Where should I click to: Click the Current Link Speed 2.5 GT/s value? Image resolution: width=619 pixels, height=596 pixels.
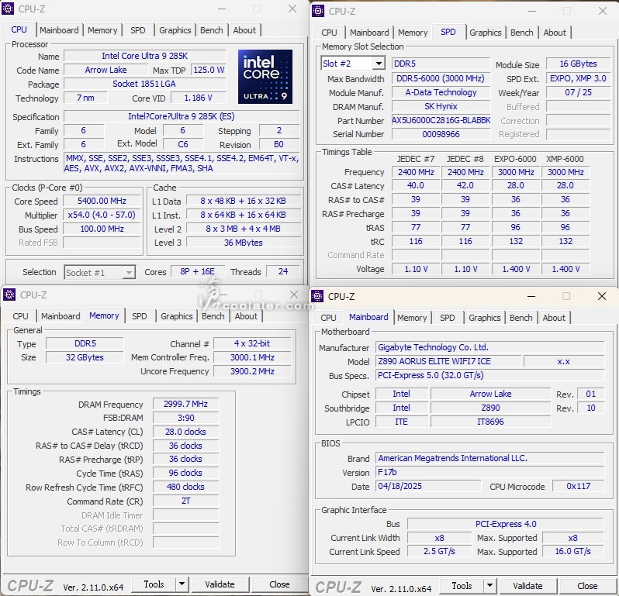coord(439,551)
